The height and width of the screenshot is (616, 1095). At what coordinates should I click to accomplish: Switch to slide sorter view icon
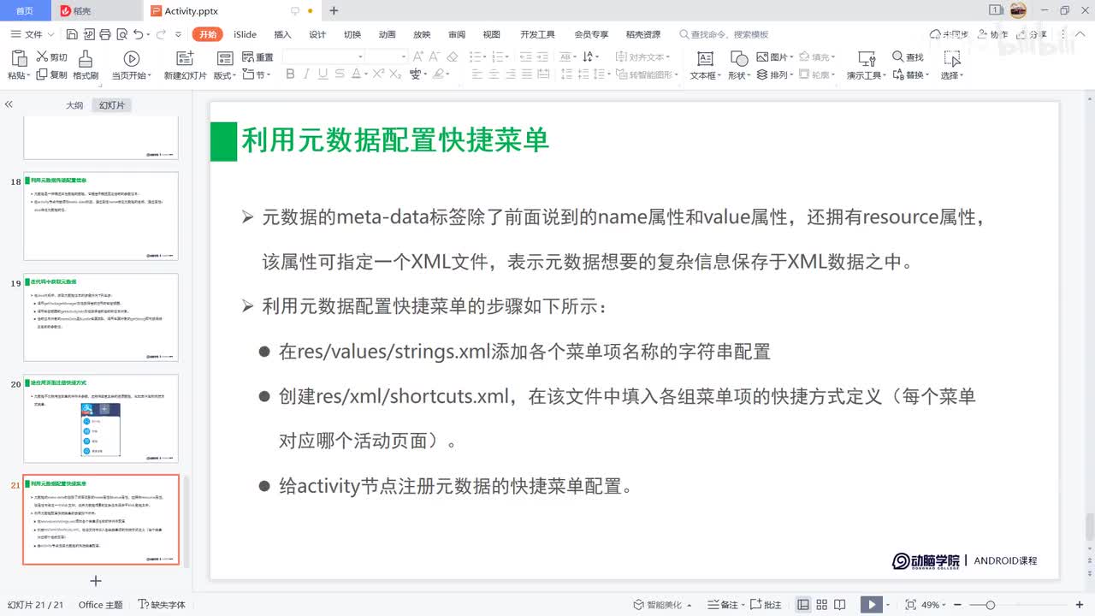822,605
